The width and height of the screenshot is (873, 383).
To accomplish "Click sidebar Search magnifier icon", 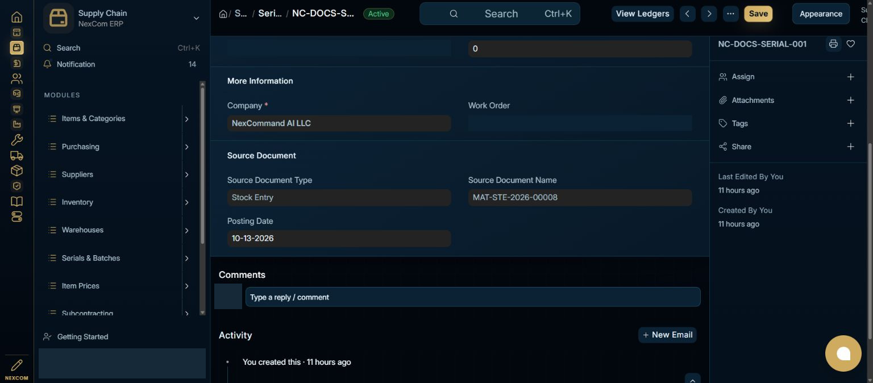I will click(x=48, y=48).
